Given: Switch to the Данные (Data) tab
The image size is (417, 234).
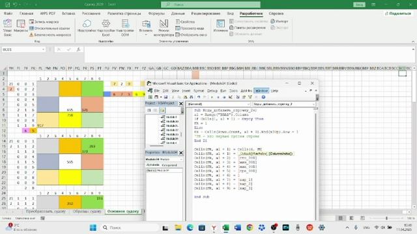Looking at the screenshot, I should click(178, 13).
